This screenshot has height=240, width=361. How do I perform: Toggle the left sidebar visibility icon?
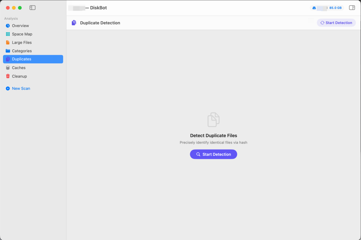(x=32, y=8)
